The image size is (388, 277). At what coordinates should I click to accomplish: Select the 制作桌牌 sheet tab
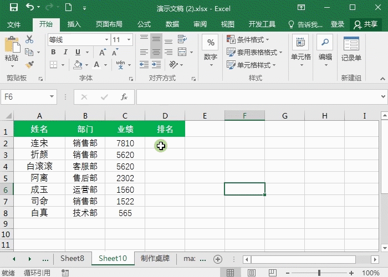click(155, 259)
